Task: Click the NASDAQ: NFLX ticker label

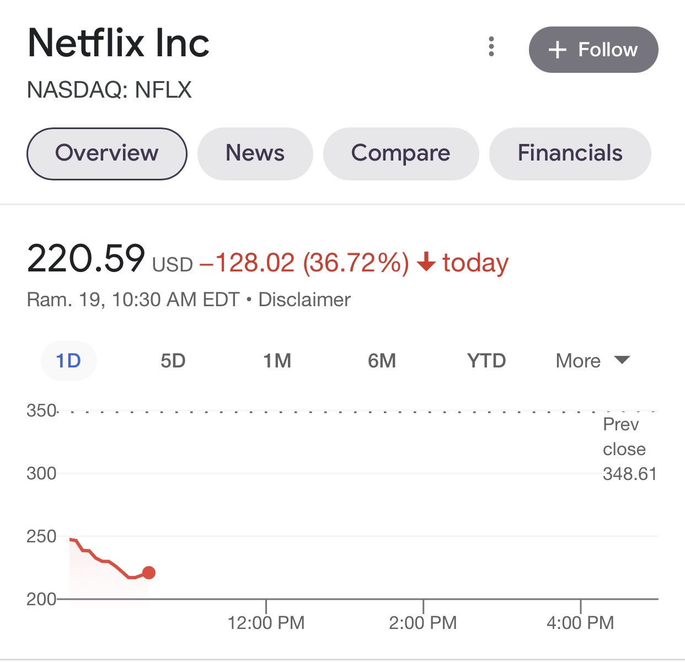Action: point(109,90)
